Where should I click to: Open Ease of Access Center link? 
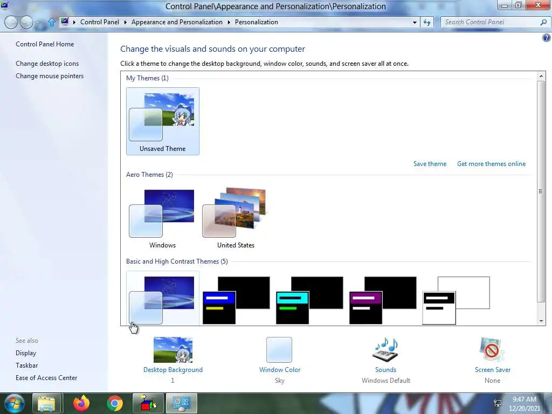point(46,378)
